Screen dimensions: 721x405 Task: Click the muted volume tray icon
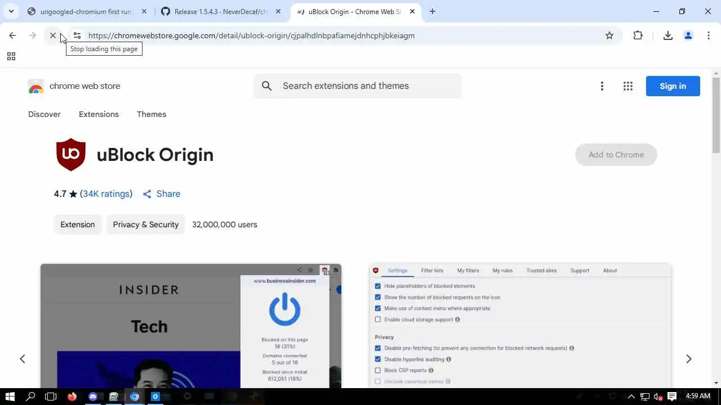(658, 397)
